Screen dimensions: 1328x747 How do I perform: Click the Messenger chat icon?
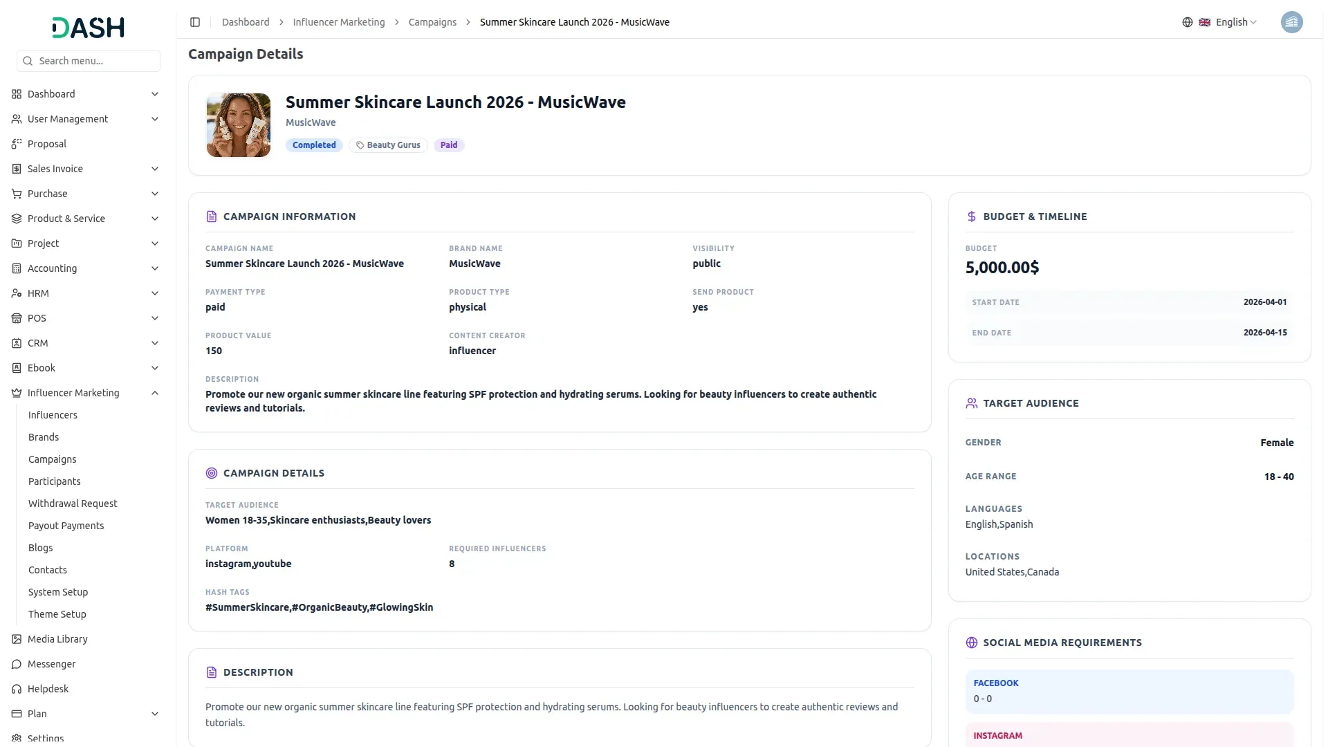pos(17,664)
